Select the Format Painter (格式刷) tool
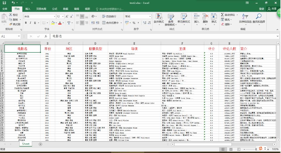This screenshot has height=153, width=281. click(x=15, y=24)
